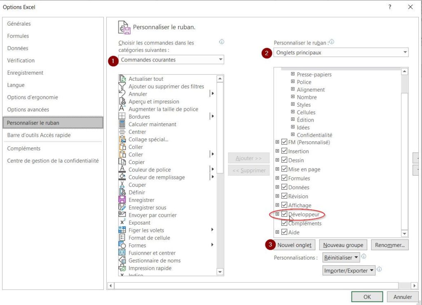Viewport: 422px width, 305px height.
Task: Expand the Police group node
Action: (293, 81)
